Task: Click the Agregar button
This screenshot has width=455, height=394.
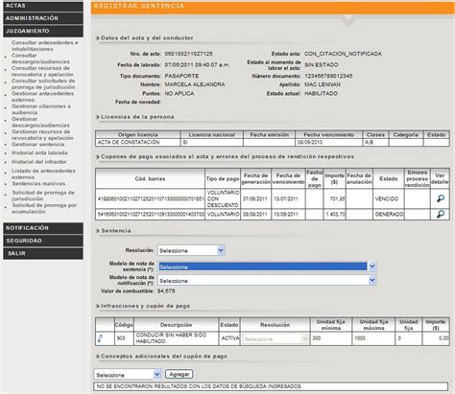Action: (x=180, y=374)
